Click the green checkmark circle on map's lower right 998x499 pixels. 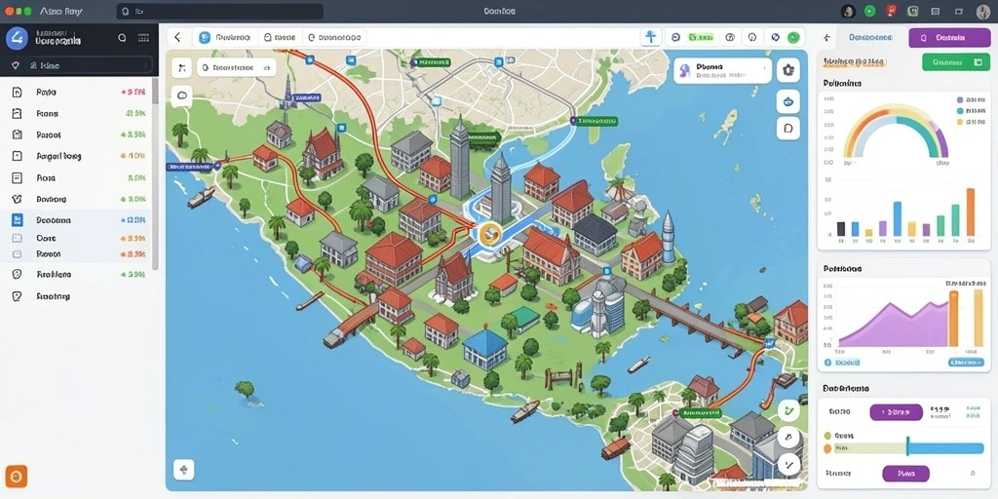point(787,410)
